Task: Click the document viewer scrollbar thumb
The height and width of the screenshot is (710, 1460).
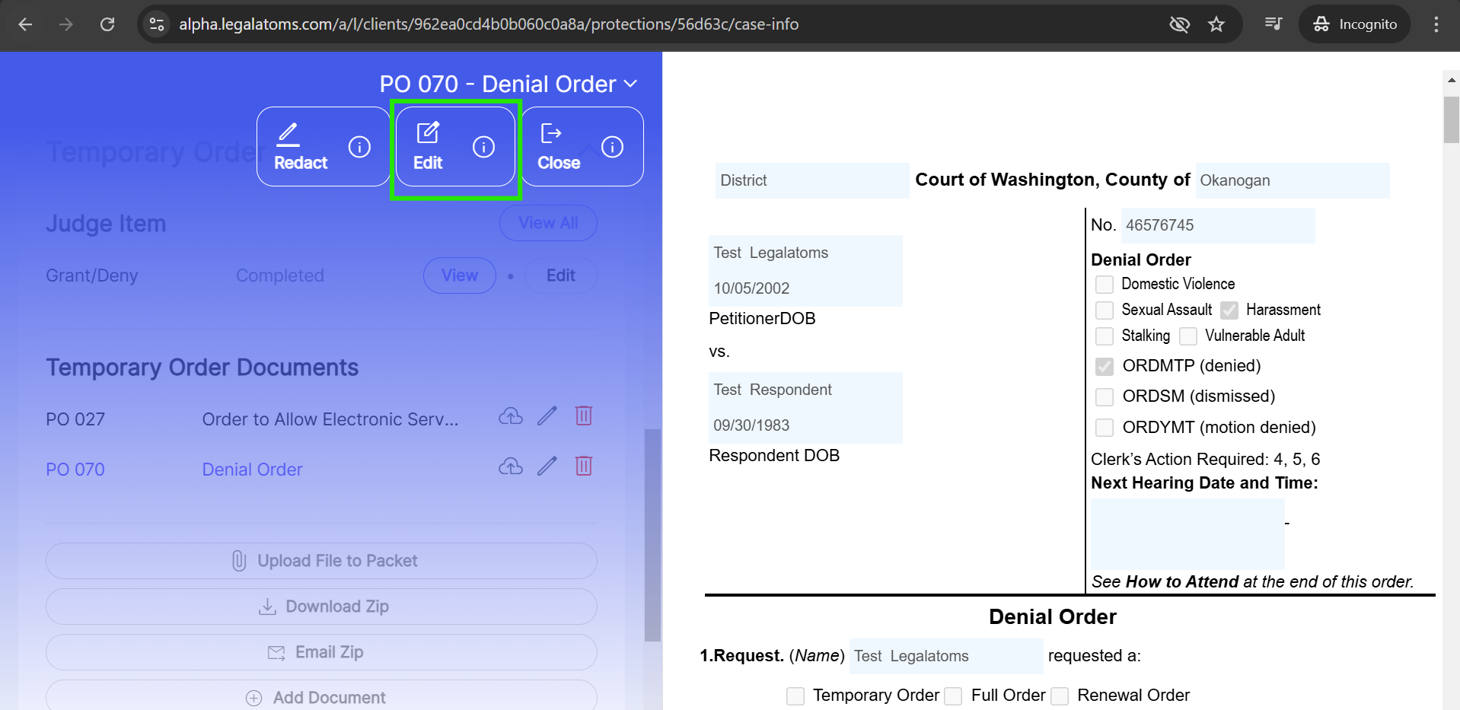Action: click(x=1451, y=119)
